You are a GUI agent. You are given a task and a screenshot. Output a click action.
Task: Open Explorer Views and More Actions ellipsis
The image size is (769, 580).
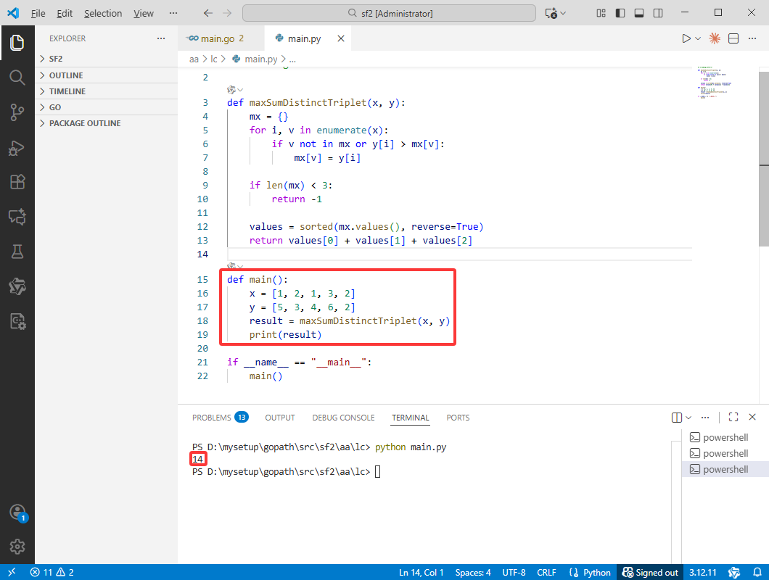(x=161, y=38)
